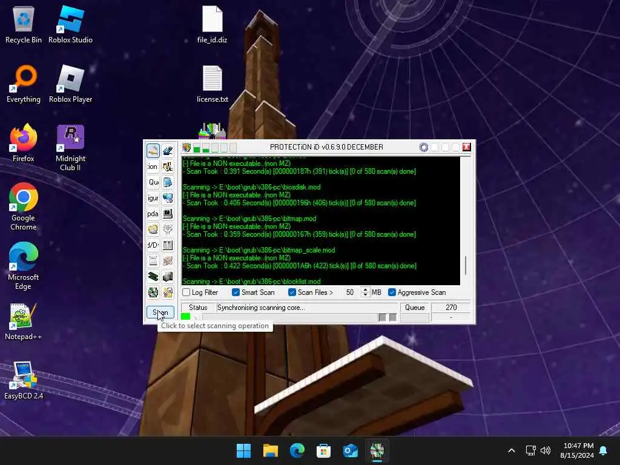This screenshot has height=465, width=620.
Task: Click the white document page icon in the sidebar
Action: (153, 261)
